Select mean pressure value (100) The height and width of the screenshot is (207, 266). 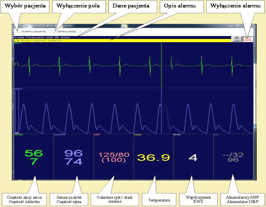[x=114, y=160]
